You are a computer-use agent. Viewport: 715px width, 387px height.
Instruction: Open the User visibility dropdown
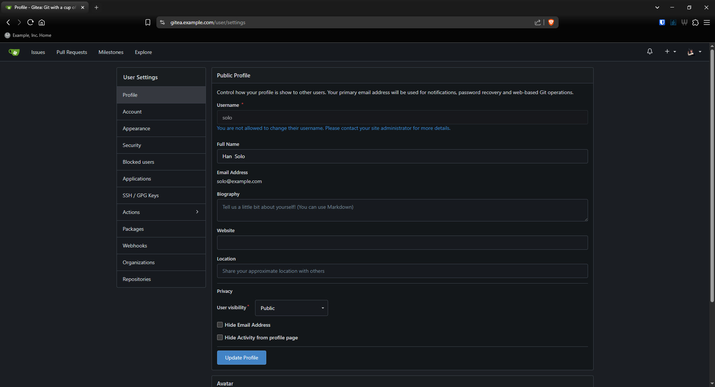tap(291, 308)
